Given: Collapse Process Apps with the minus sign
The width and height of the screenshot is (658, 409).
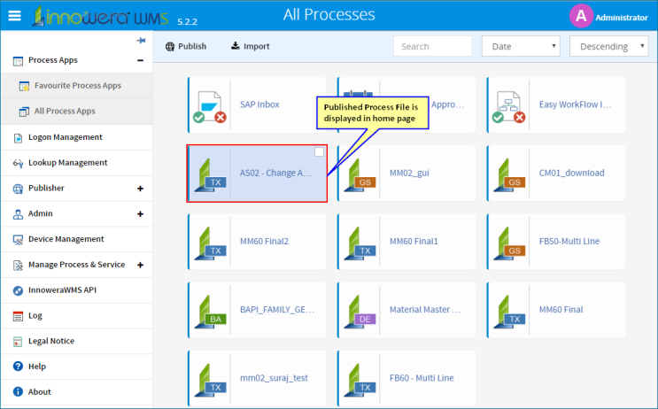Looking at the screenshot, I should (140, 60).
